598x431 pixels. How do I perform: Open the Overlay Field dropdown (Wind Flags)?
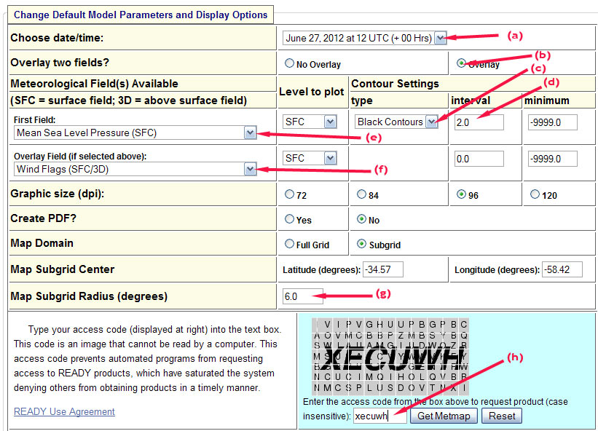pos(135,169)
